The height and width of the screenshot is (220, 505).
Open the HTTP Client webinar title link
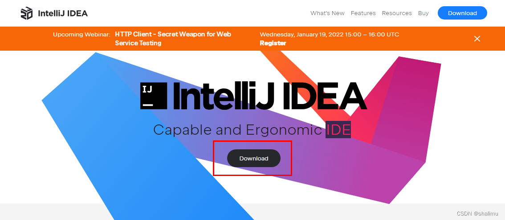click(x=173, y=39)
